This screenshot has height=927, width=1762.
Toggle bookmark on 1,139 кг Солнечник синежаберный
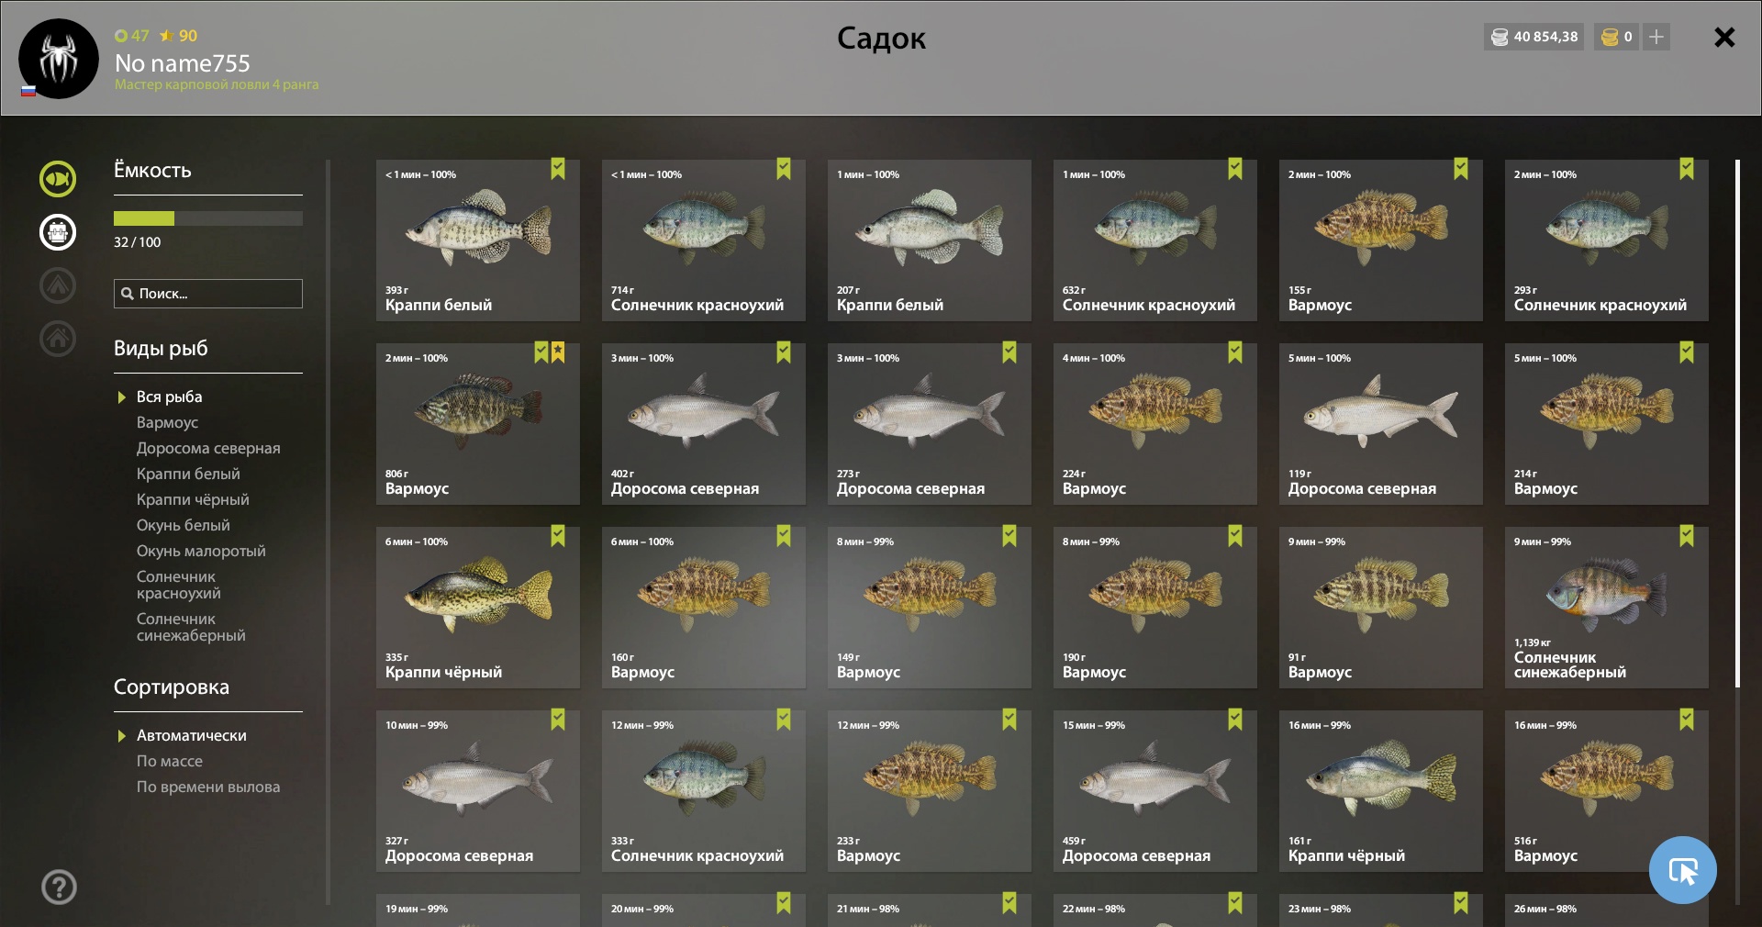[x=1687, y=536]
